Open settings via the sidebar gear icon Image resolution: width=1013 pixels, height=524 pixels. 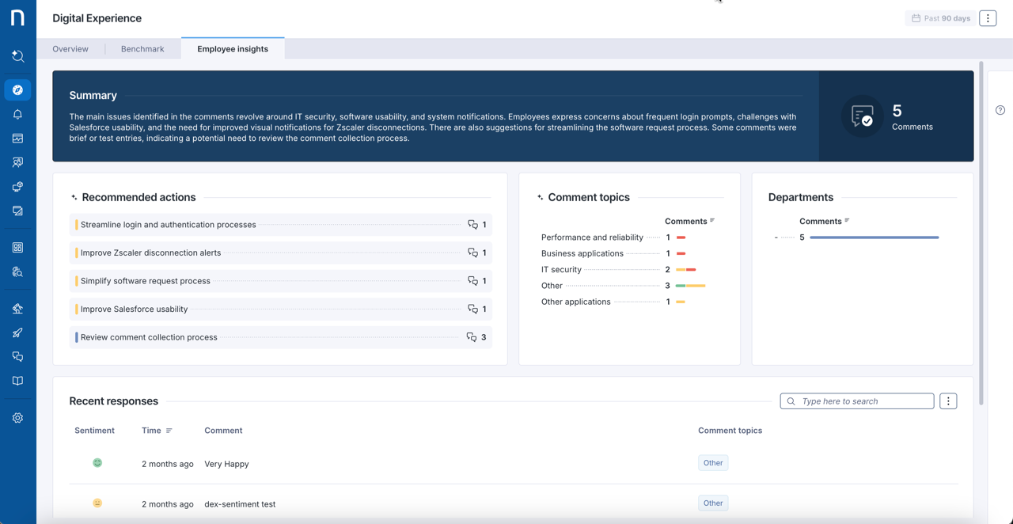click(17, 418)
